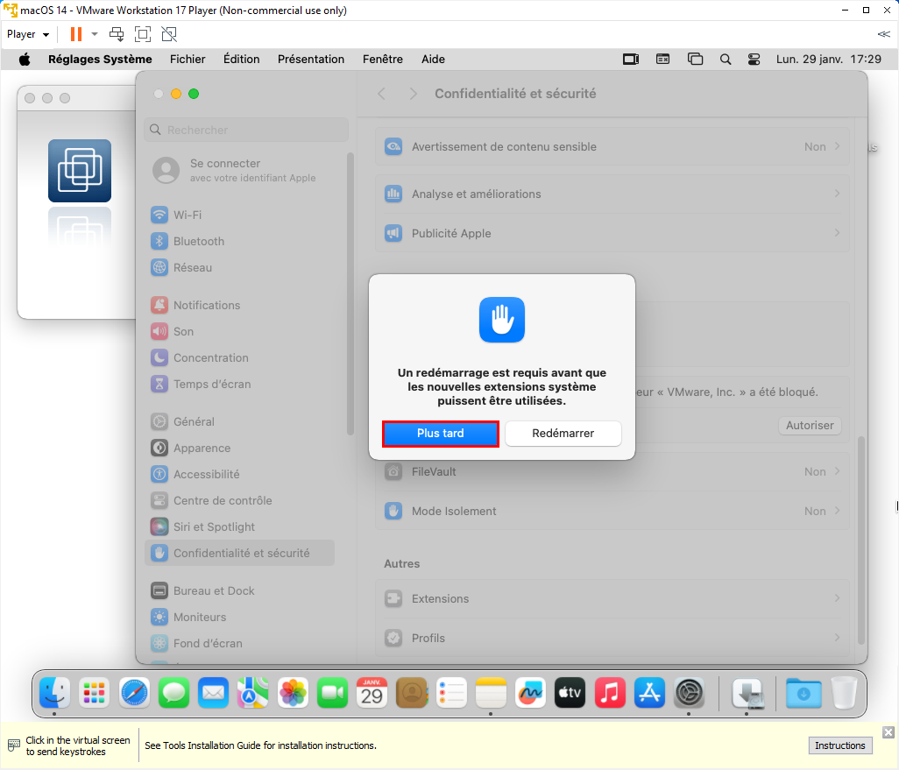
Task: Open Extensions row chevron
Action: [x=838, y=598]
